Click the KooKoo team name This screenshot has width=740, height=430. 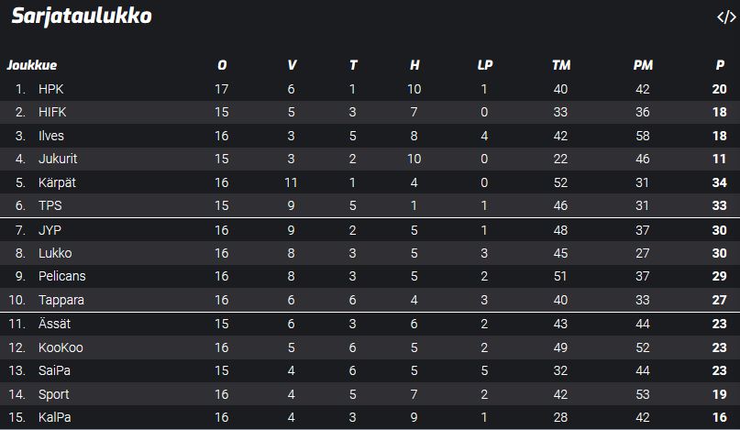click(x=61, y=347)
